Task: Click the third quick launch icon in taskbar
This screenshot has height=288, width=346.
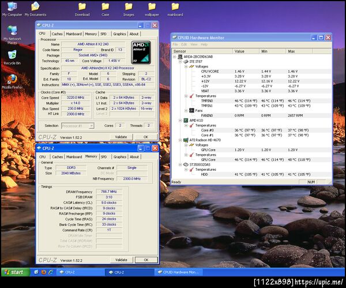Action: pyautogui.click(x=51, y=272)
